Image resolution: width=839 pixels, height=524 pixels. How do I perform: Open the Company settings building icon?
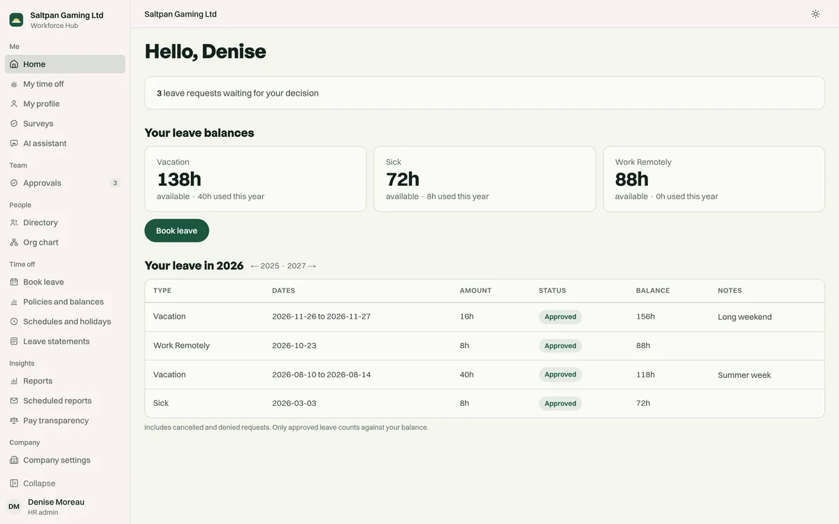tap(14, 460)
